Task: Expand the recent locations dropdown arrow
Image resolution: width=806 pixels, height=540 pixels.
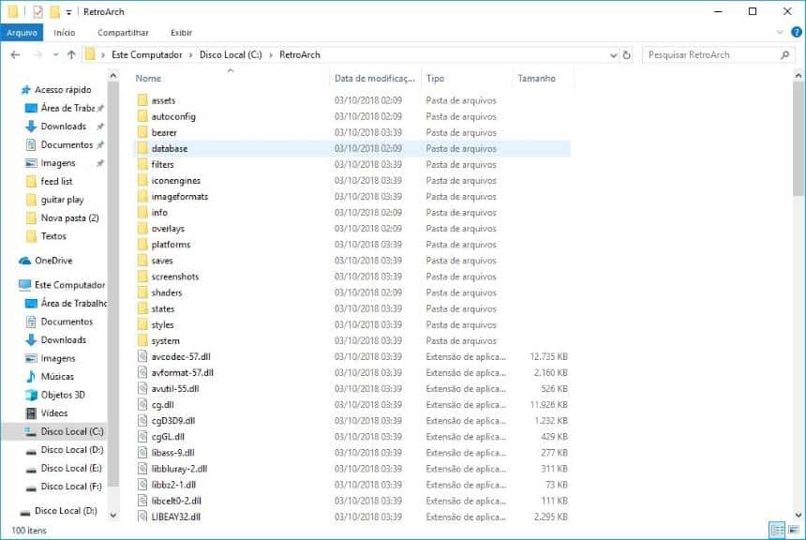Action: [55, 54]
